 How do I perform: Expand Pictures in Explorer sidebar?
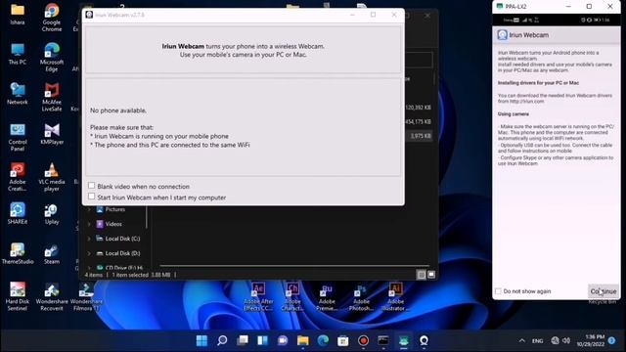[89, 209]
